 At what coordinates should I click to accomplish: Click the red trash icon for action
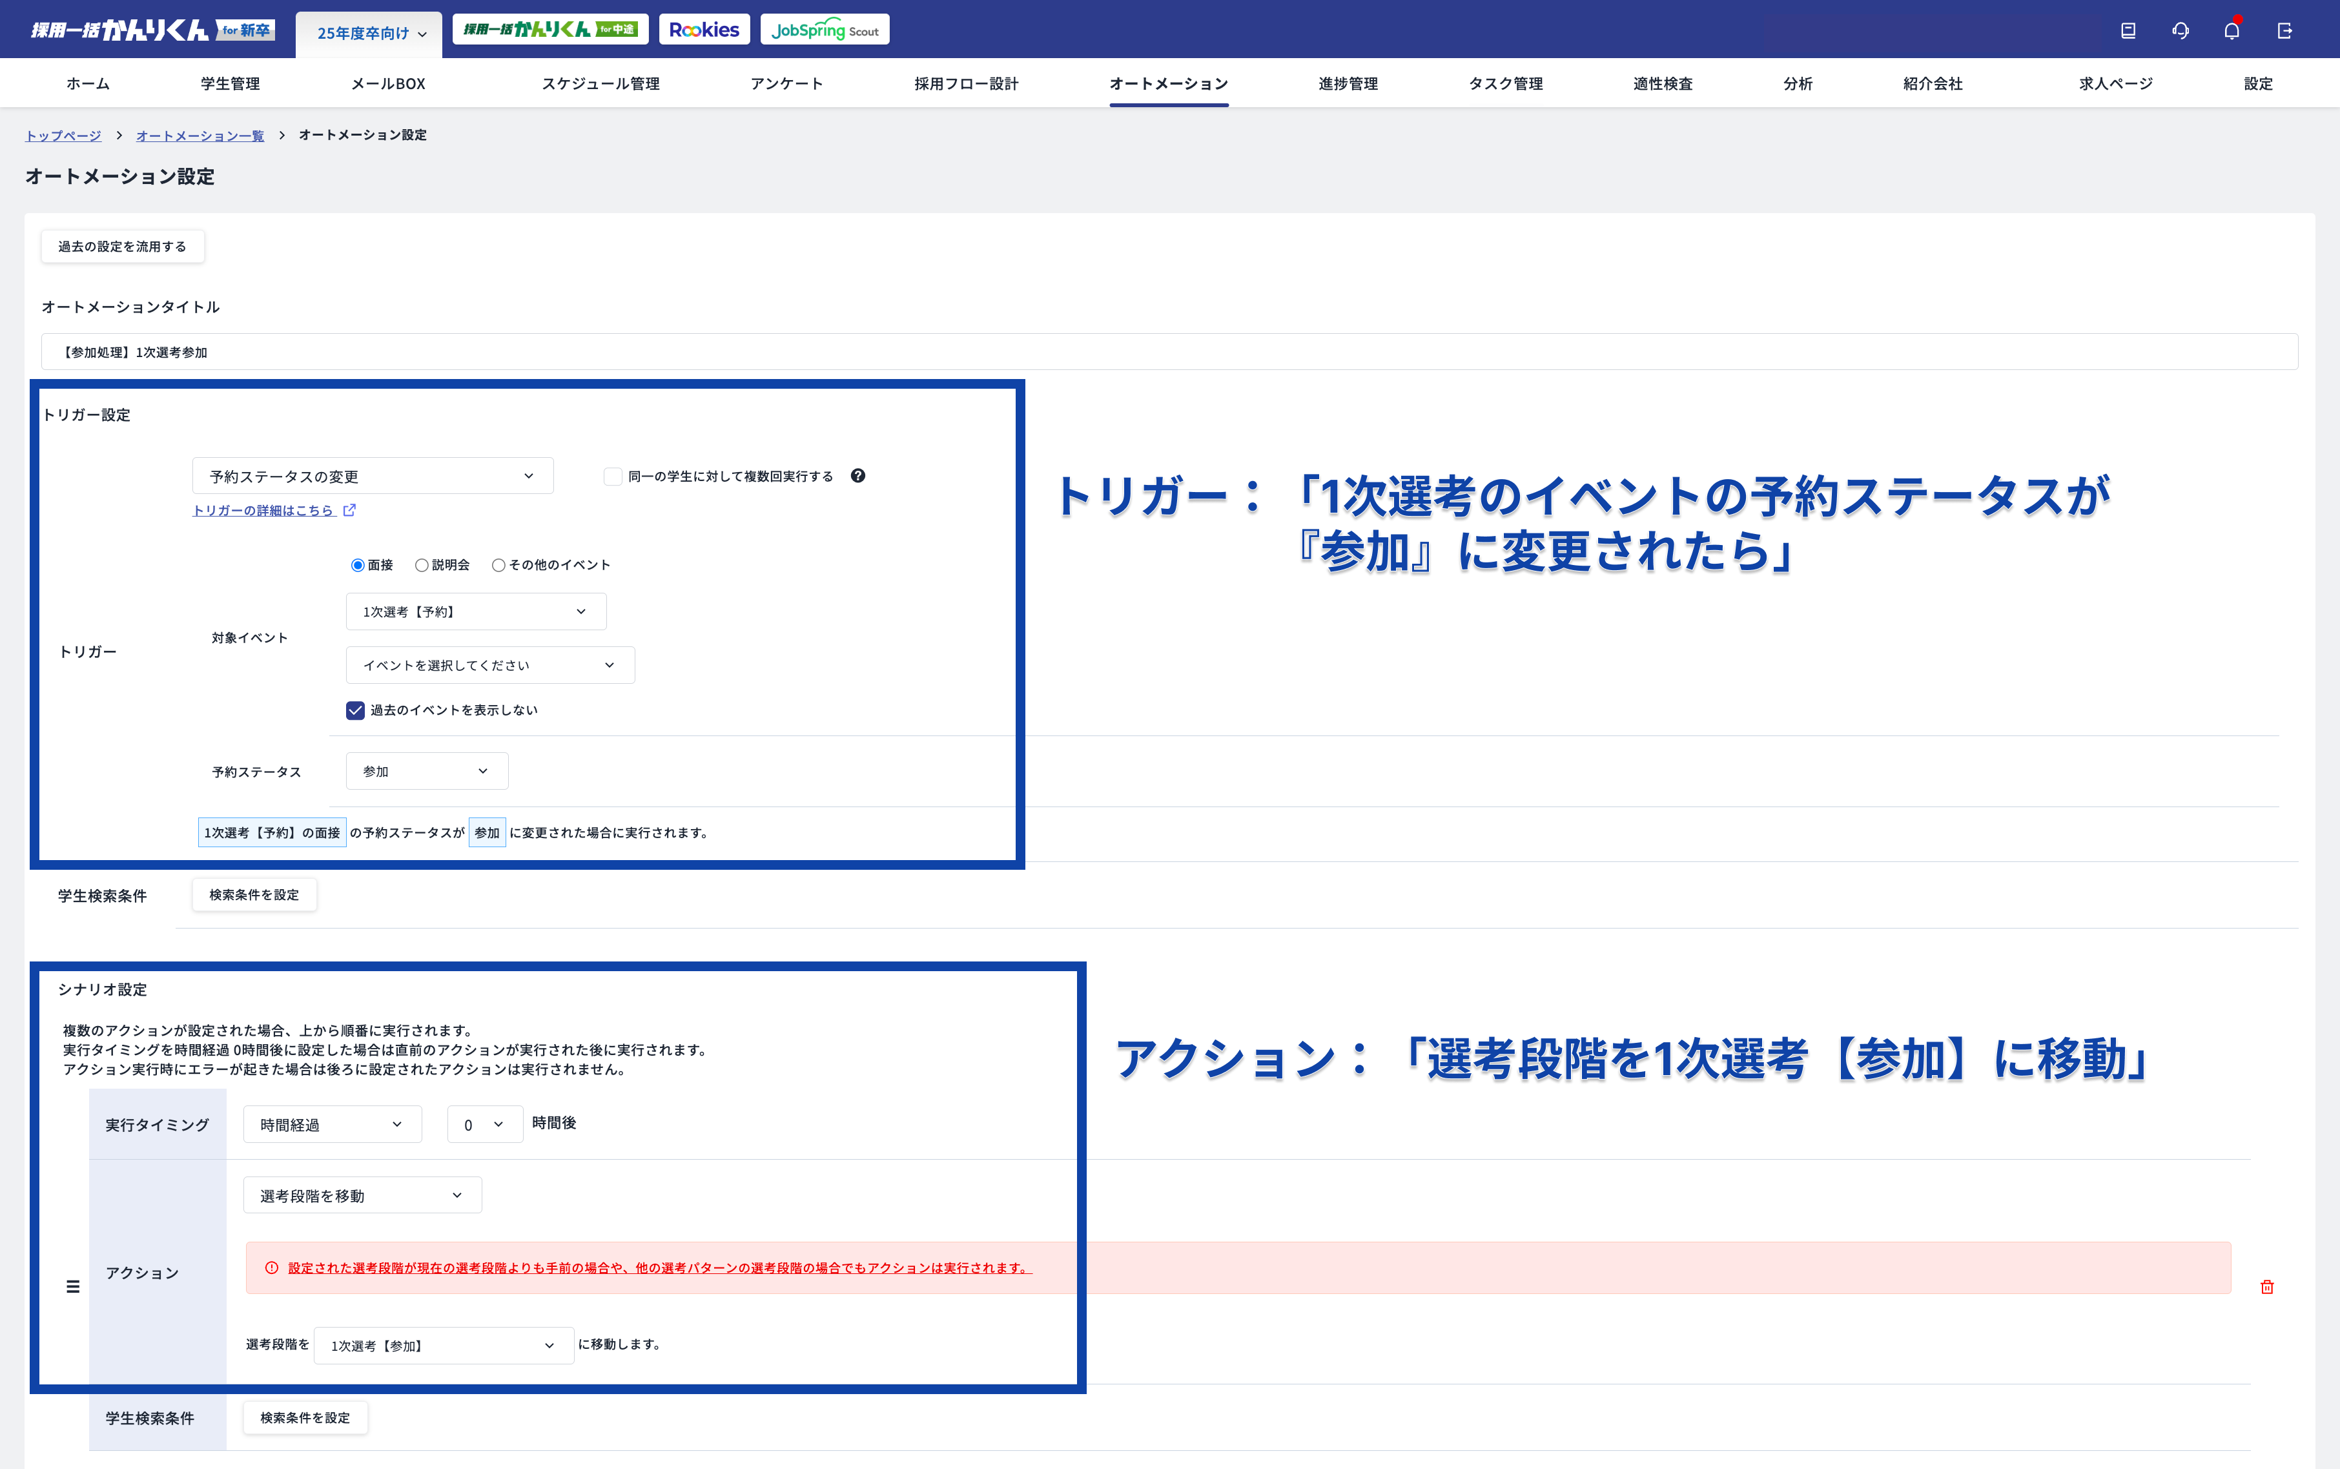click(2266, 1286)
